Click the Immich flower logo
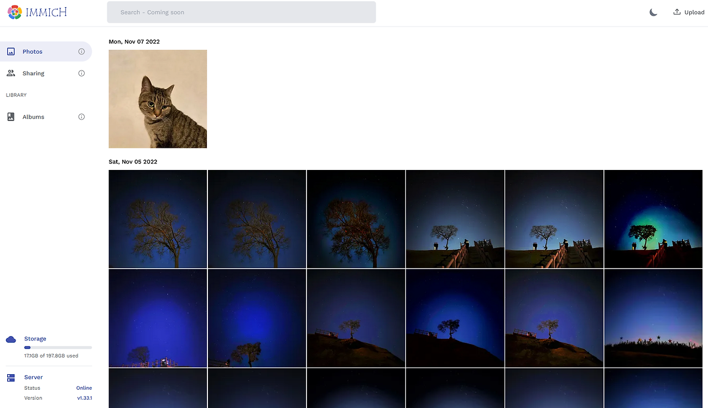This screenshot has height=408, width=708. pyautogui.click(x=15, y=12)
